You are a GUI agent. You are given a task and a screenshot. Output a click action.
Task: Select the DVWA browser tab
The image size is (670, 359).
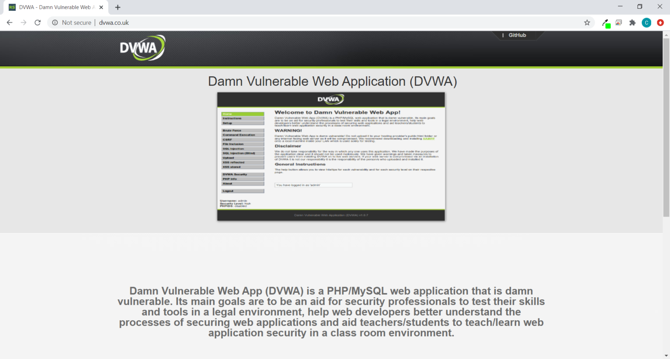(57, 7)
